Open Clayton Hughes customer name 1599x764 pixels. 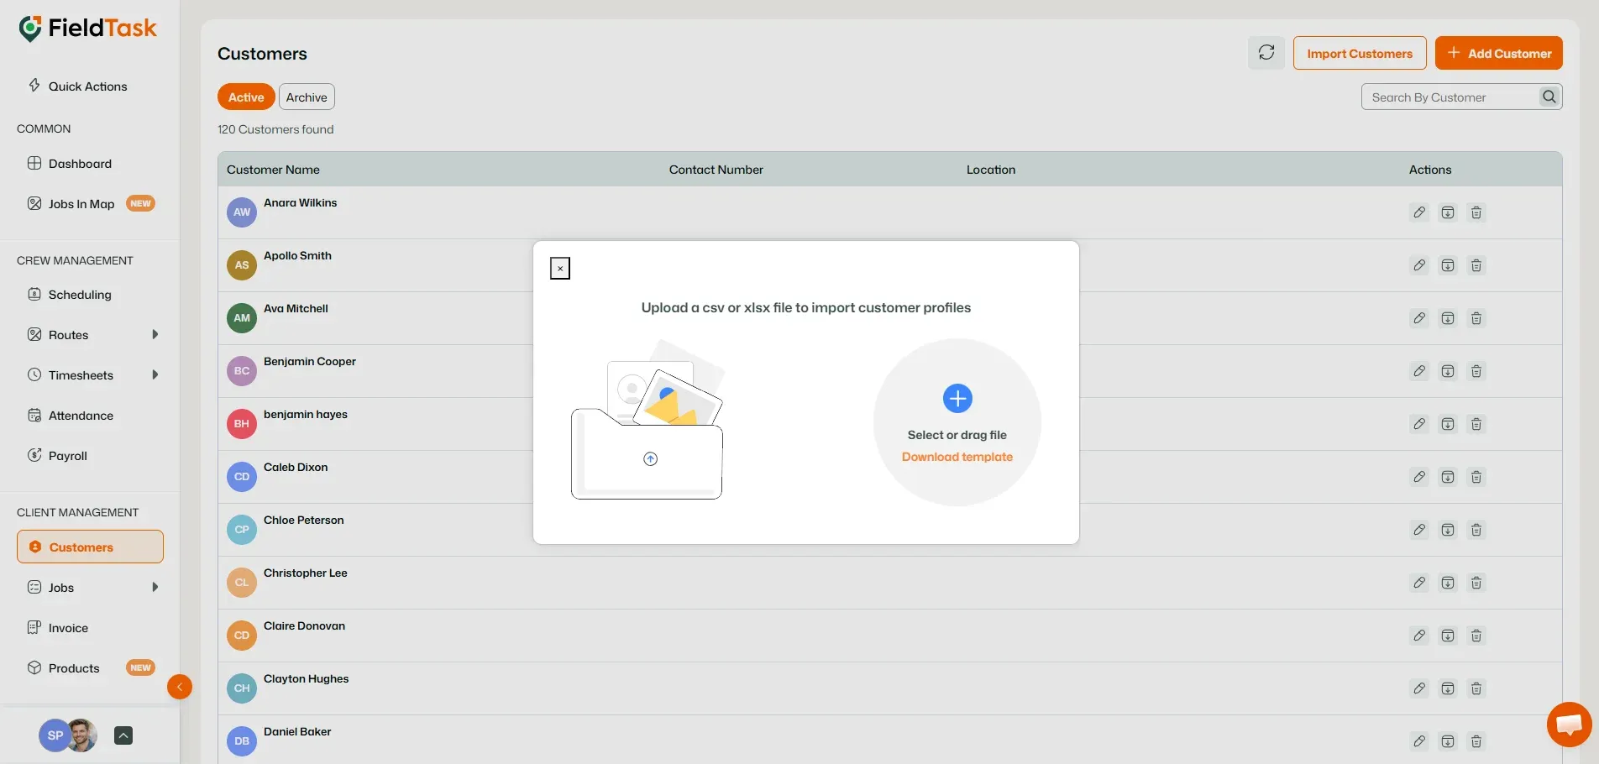(x=306, y=679)
